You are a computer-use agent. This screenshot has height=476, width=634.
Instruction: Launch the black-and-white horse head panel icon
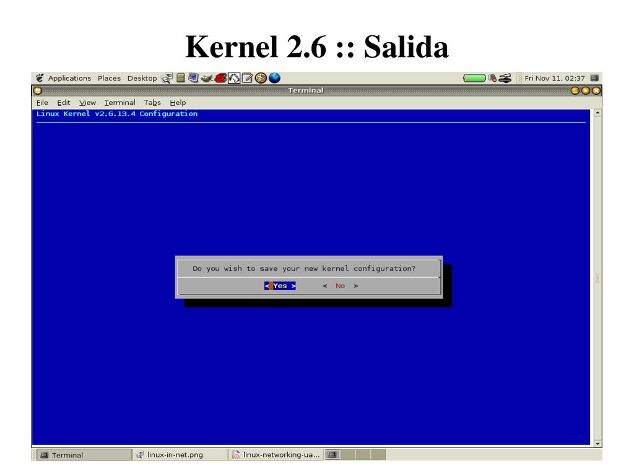tap(234, 77)
